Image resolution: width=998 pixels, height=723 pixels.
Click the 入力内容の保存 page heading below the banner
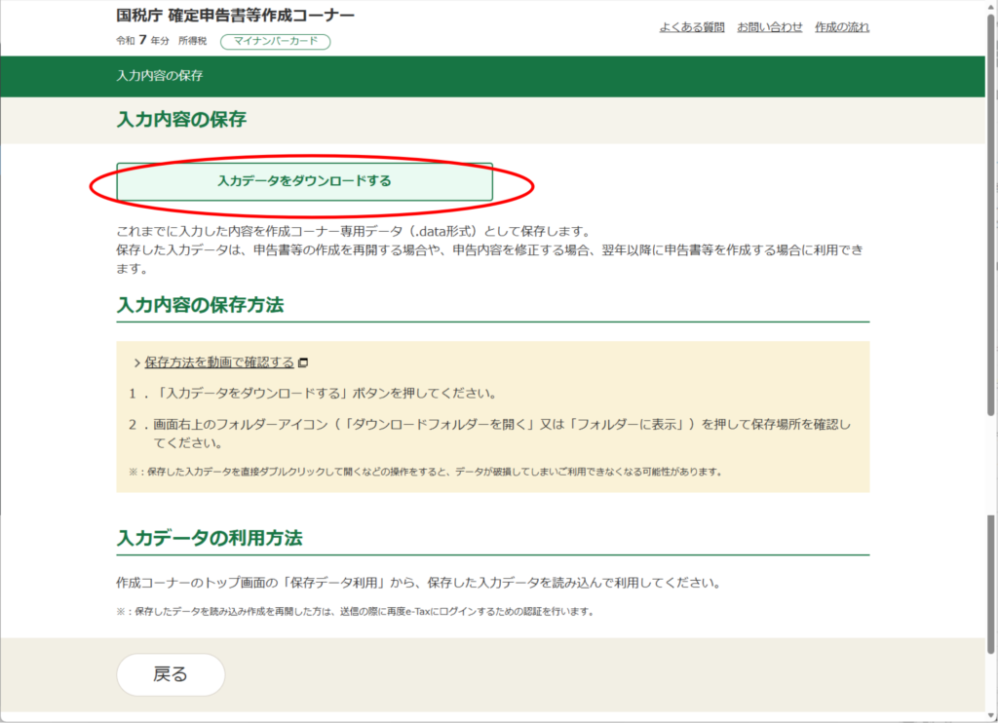181,120
